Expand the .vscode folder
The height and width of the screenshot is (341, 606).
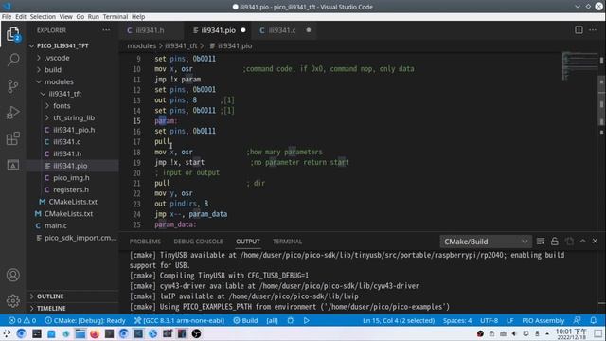tap(57, 58)
